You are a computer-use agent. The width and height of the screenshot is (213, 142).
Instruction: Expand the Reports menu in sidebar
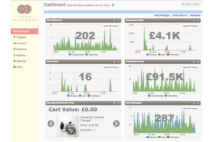pos(21,55)
